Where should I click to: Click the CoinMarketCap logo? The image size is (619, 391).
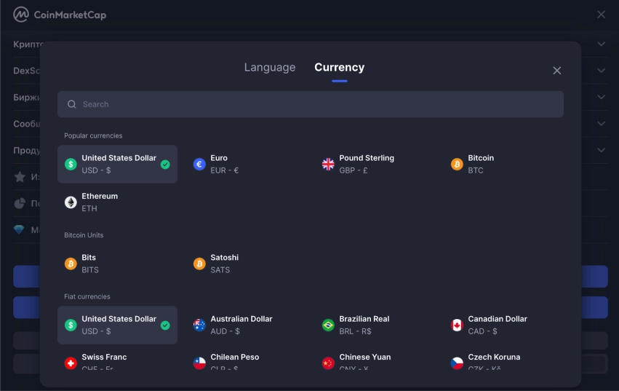pos(60,15)
